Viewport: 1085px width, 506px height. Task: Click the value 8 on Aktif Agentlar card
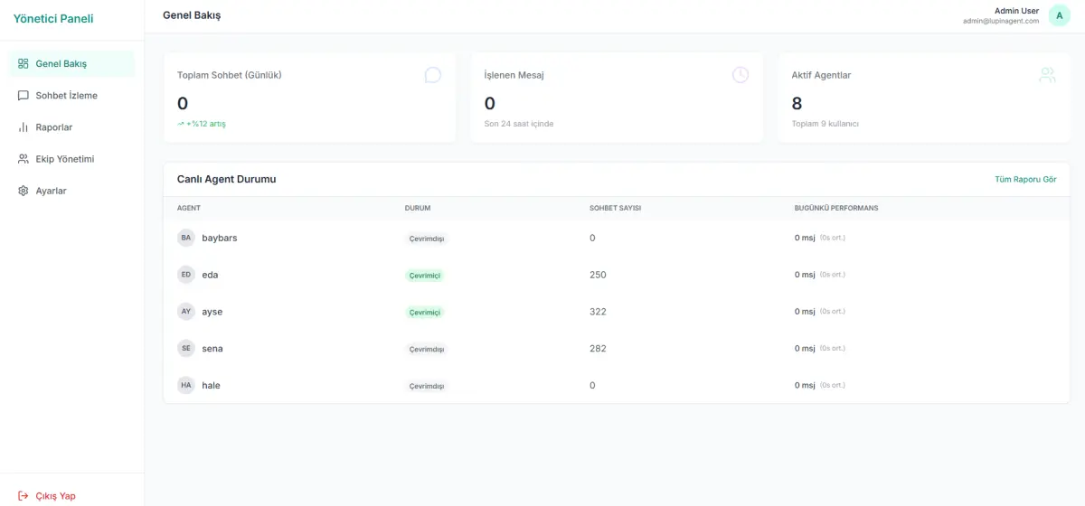click(x=797, y=103)
